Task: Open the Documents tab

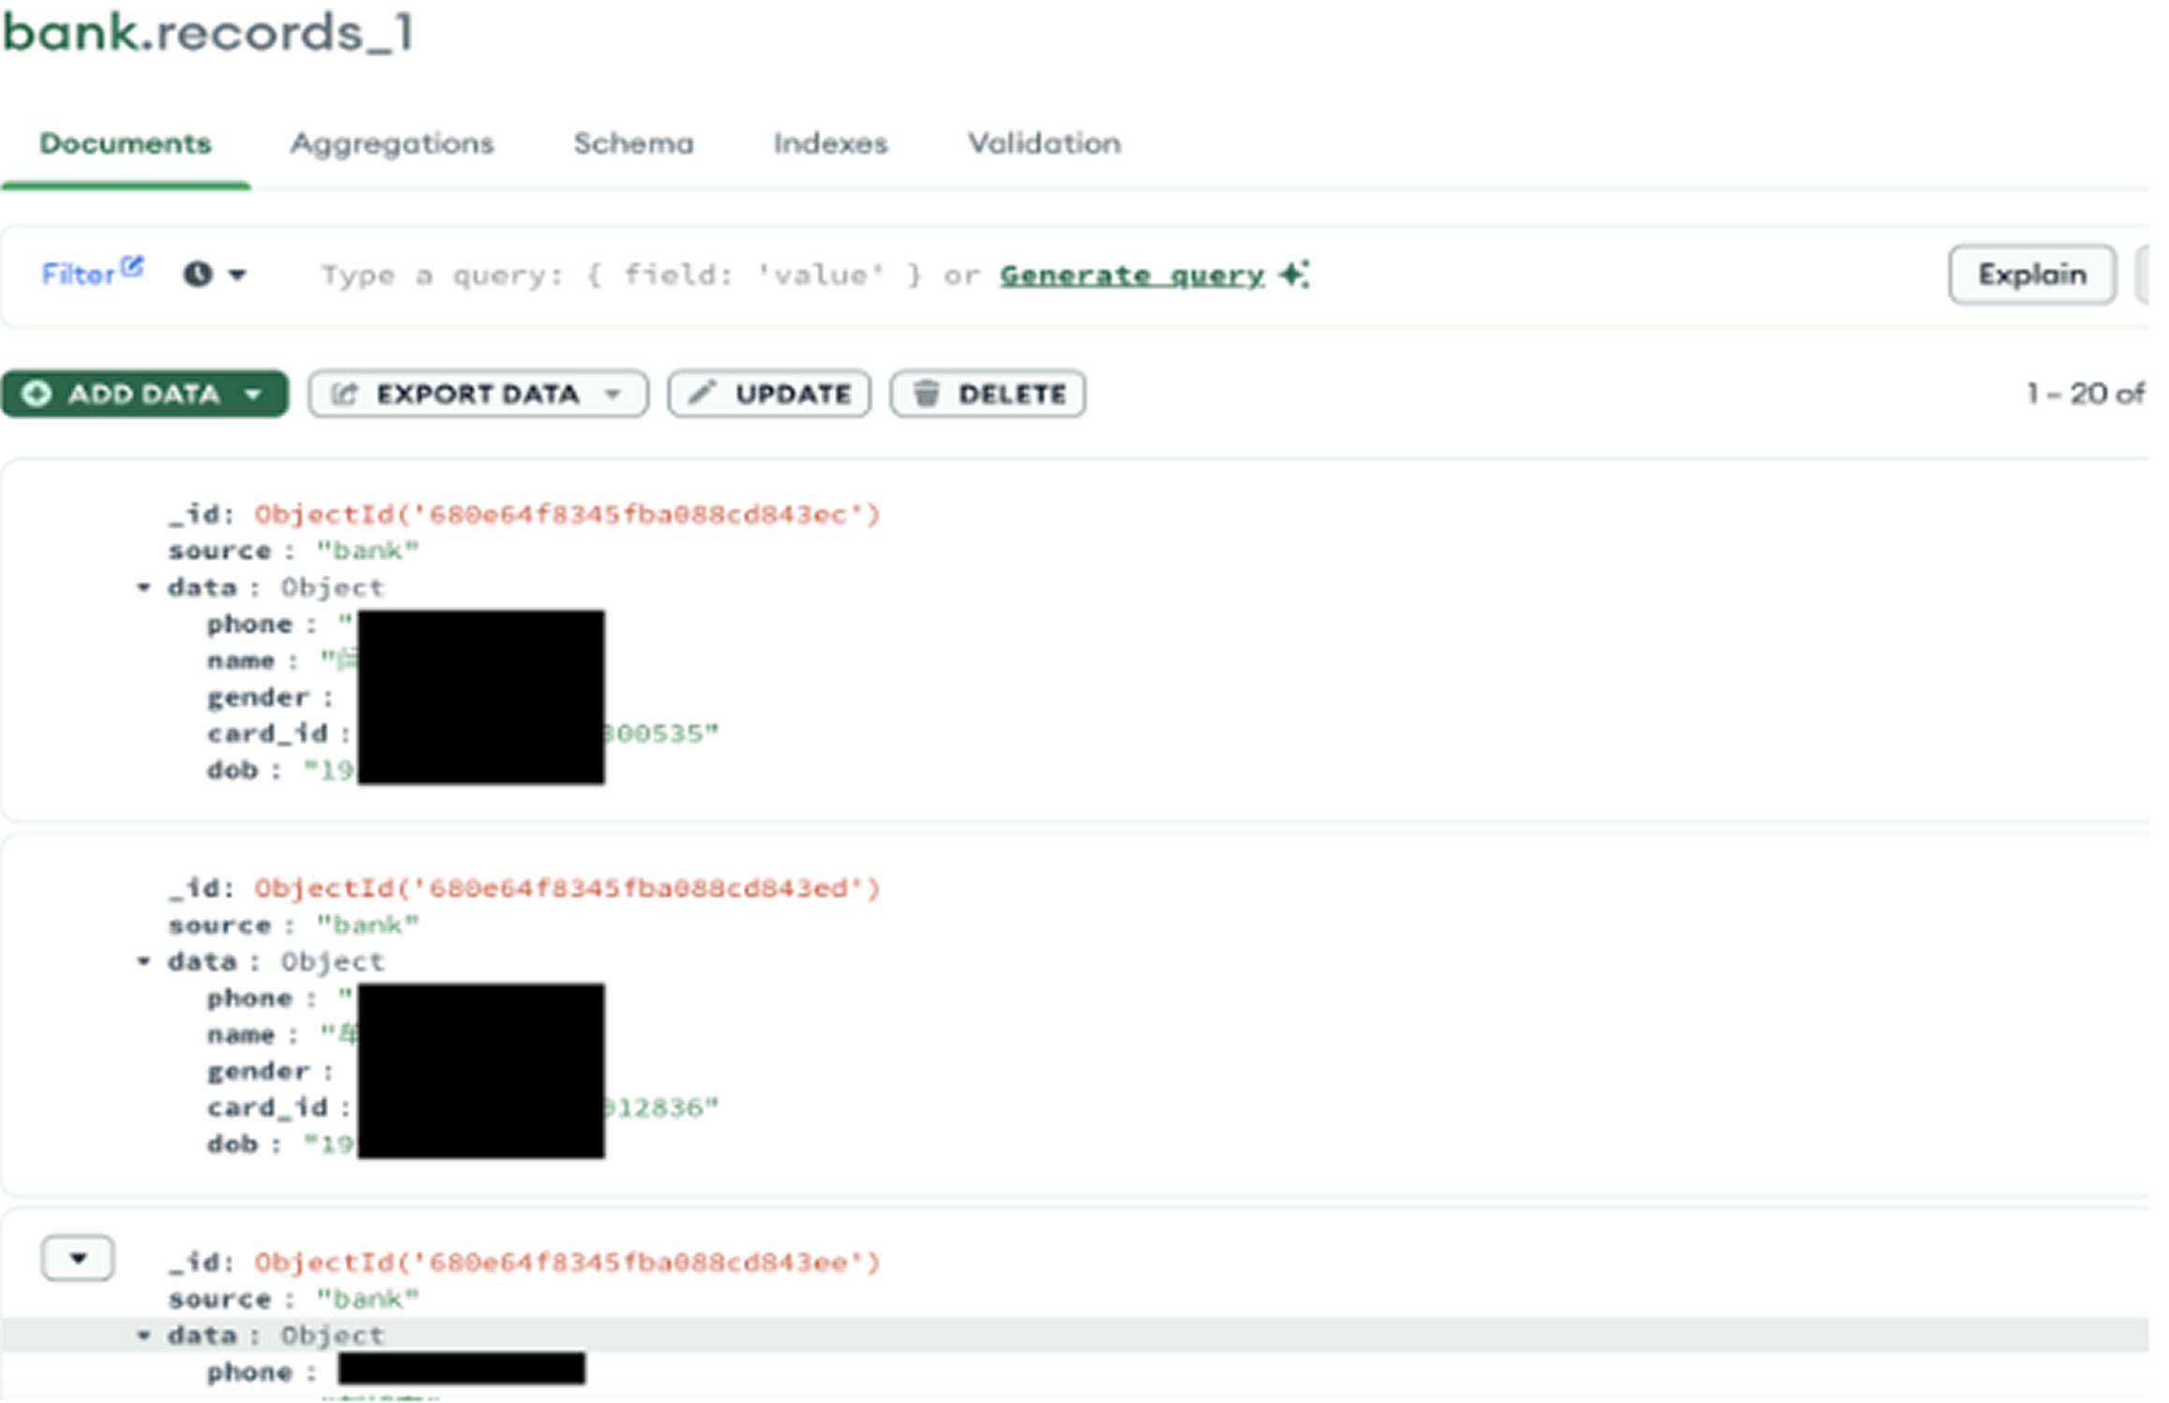Action: [x=125, y=144]
